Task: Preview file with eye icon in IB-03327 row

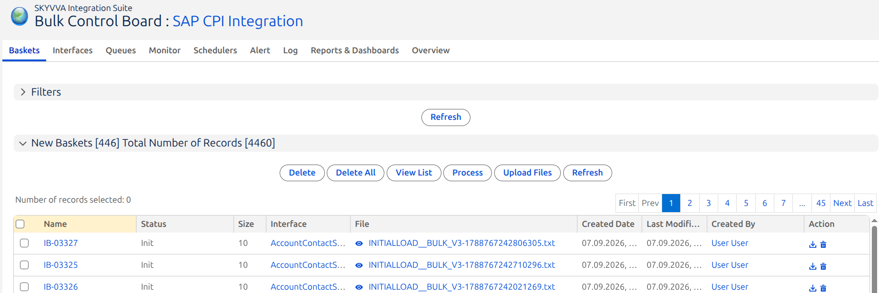Action: [x=359, y=244]
